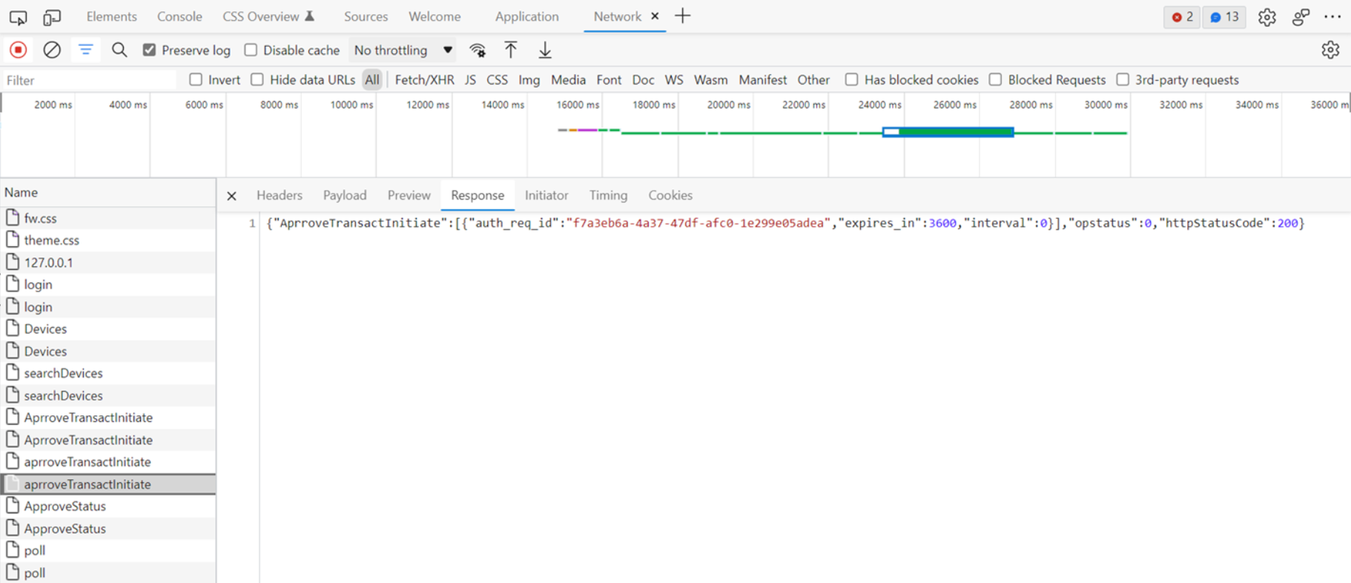This screenshot has width=1351, height=583.
Task: Open DevTools settings gear at top
Action: point(1266,17)
